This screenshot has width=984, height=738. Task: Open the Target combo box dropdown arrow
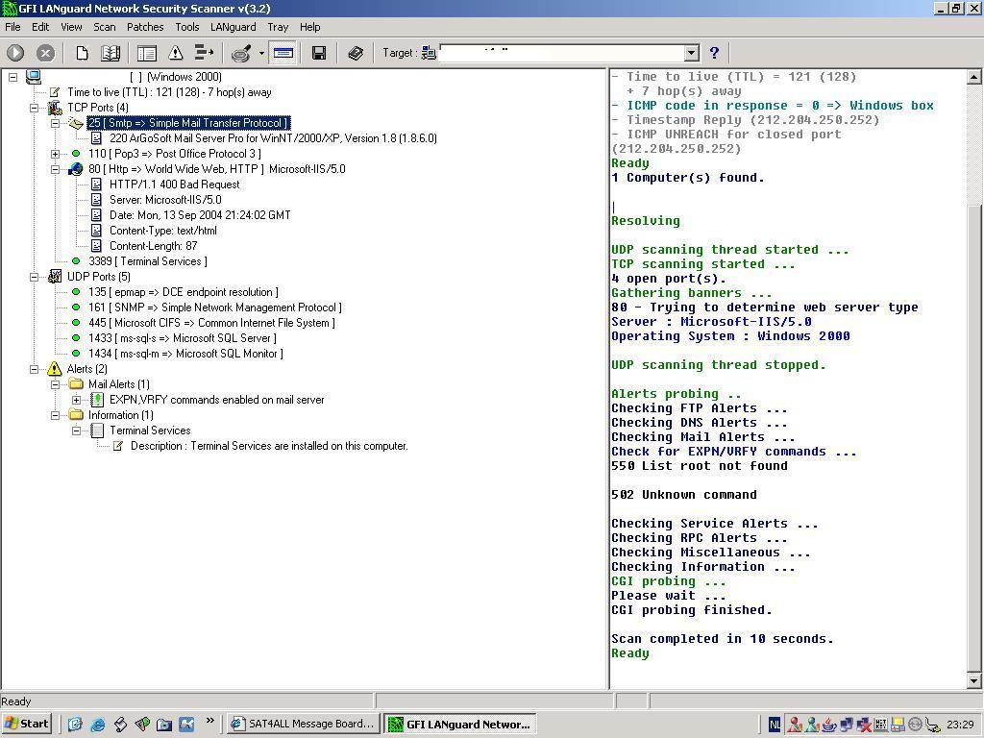pos(692,53)
